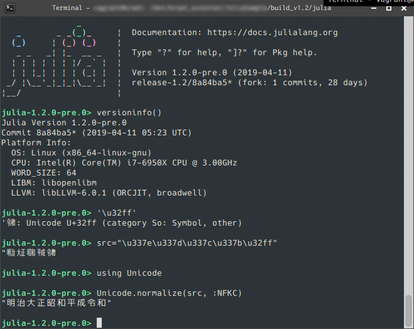Click the 'Unicode U+32ff (category So' output
Viewport: 414px width, 329px height.
coord(121,223)
